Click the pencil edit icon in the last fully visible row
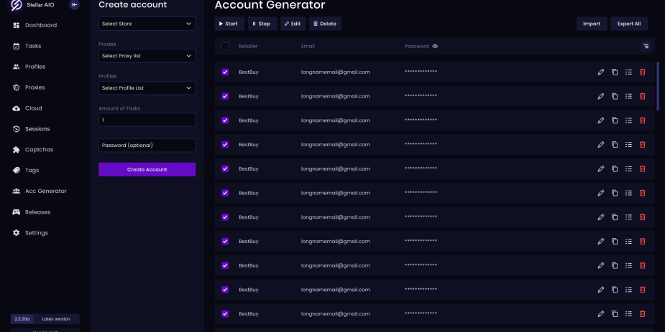Screen dimensions: 665x332 [600, 314]
